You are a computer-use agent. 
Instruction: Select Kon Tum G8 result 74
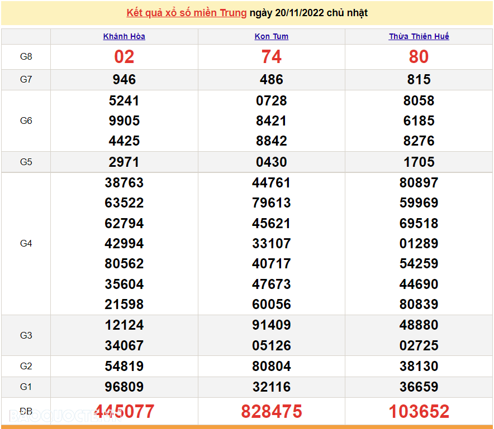[271, 57]
